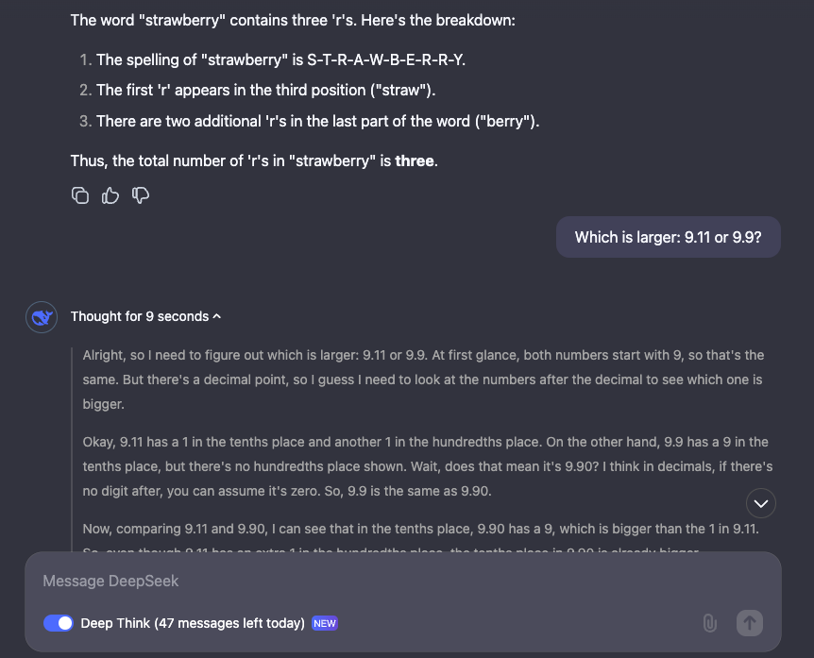Click the DeepSeek whale avatar icon
814x658 pixels.
40,317
